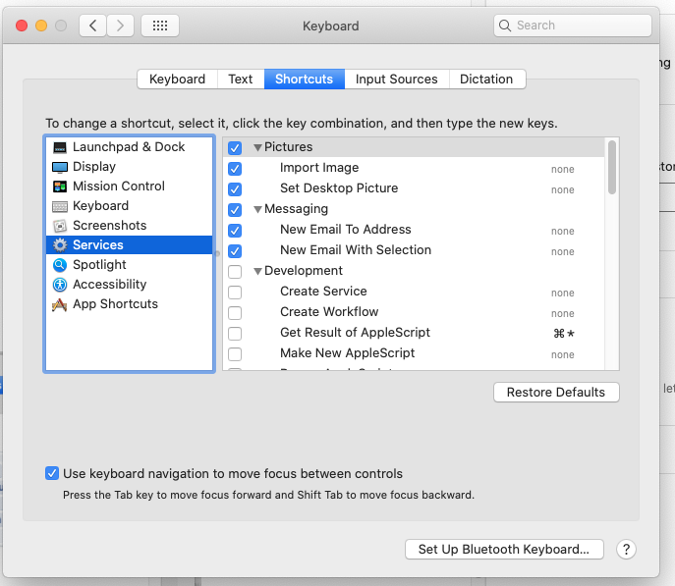Select Spotlight in the category list

point(129,265)
